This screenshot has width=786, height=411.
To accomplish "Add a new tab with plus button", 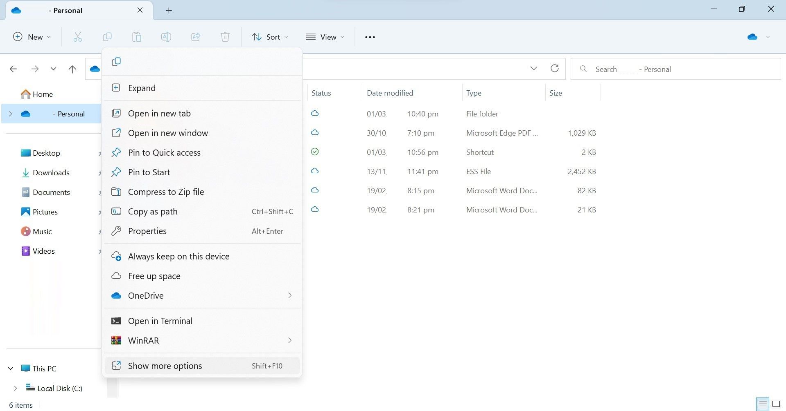I will (169, 11).
